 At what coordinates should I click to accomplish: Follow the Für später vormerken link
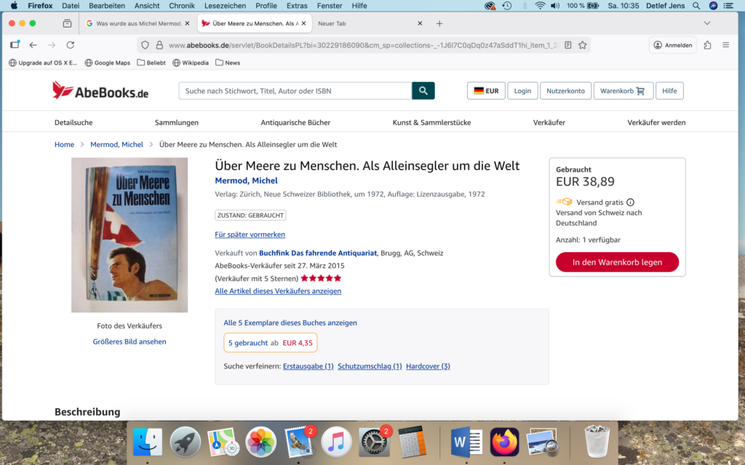[x=250, y=235]
